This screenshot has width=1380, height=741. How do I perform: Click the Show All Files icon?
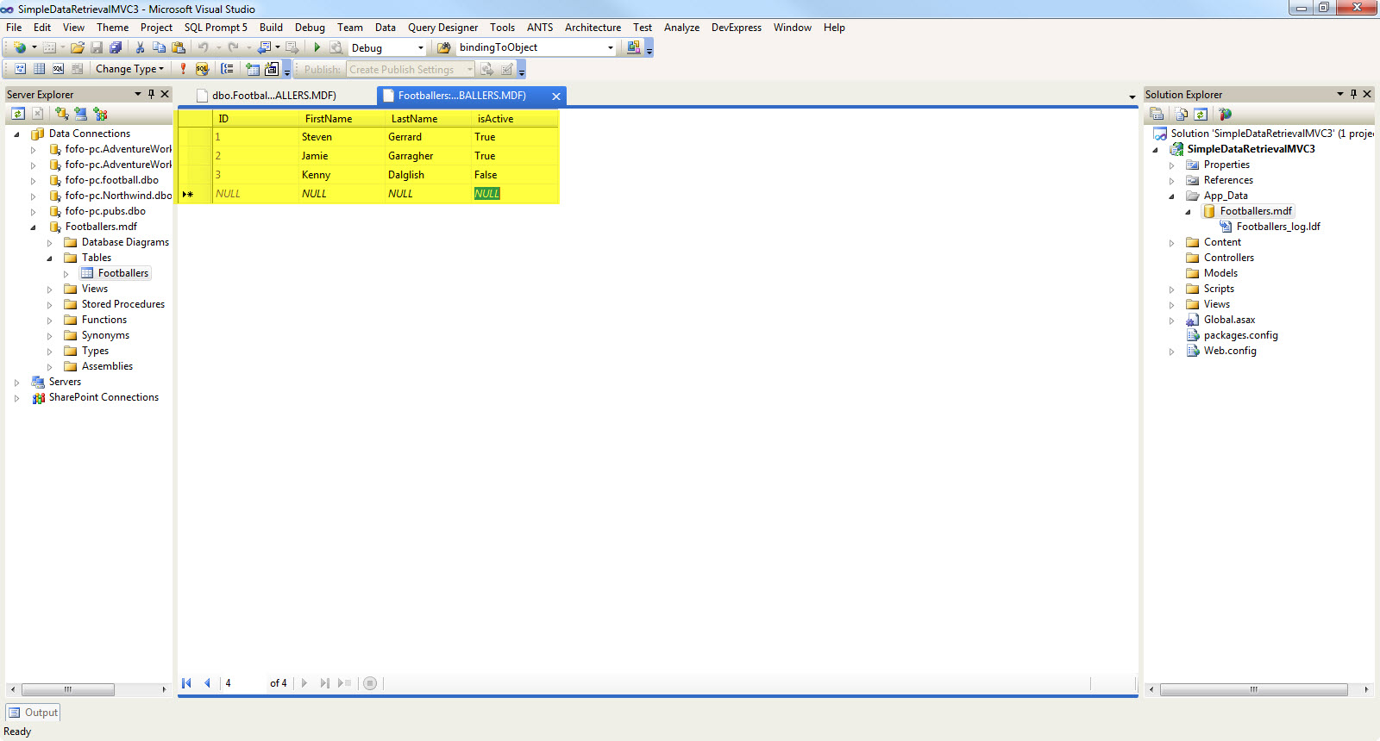(x=1182, y=114)
